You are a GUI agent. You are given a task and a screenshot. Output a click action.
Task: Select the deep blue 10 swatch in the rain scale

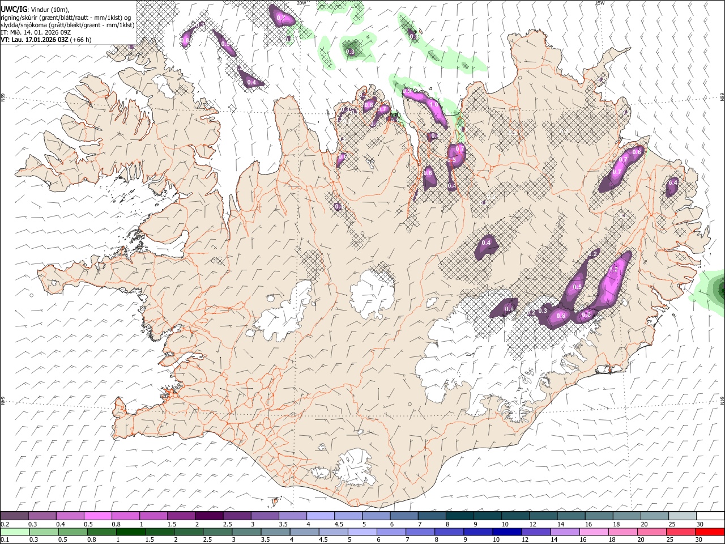click(x=506, y=532)
